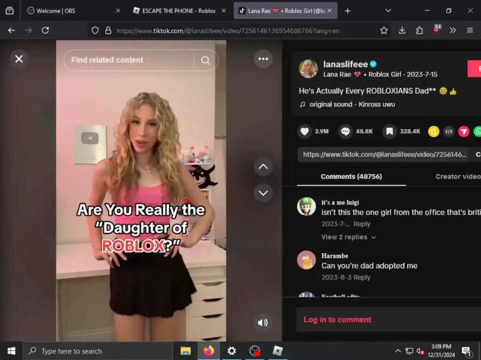Image resolution: width=481 pixels, height=360 pixels.
Task: Click the yellow repost share icon
Action: tap(434, 132)
